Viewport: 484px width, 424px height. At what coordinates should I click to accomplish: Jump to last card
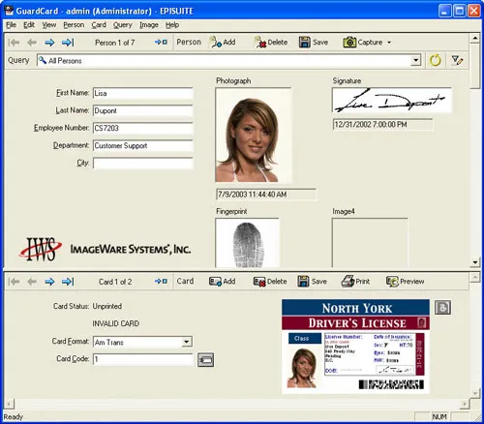68,282
